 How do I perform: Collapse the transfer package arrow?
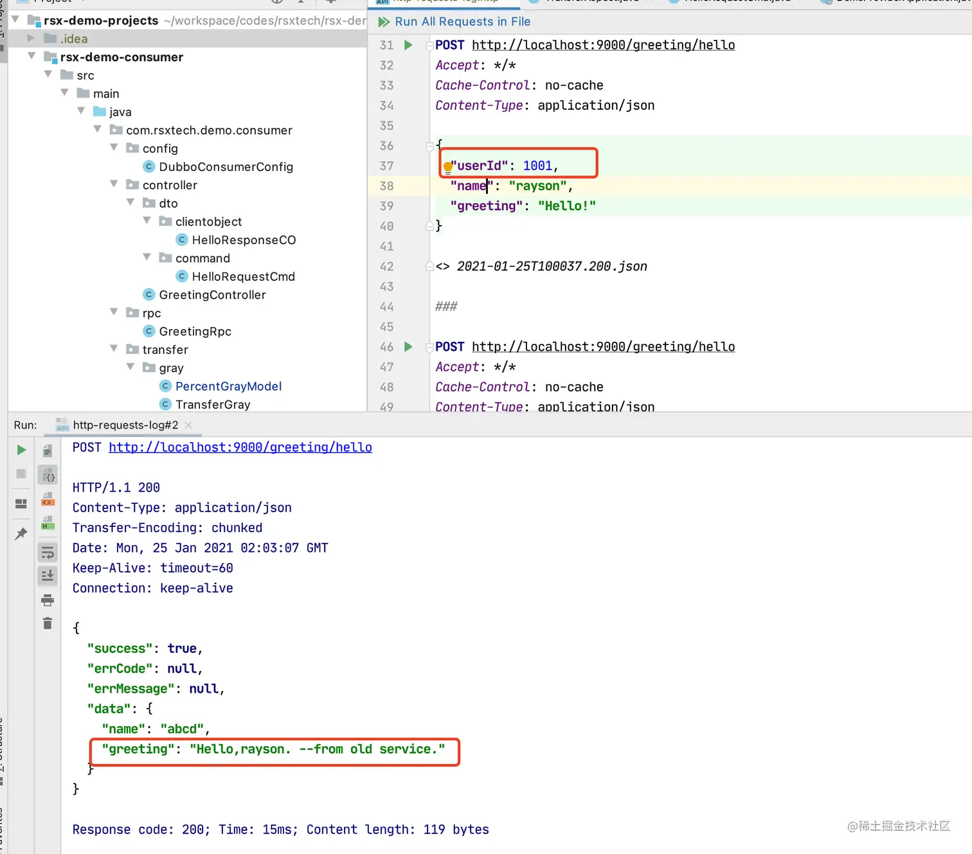coord(114,349)
